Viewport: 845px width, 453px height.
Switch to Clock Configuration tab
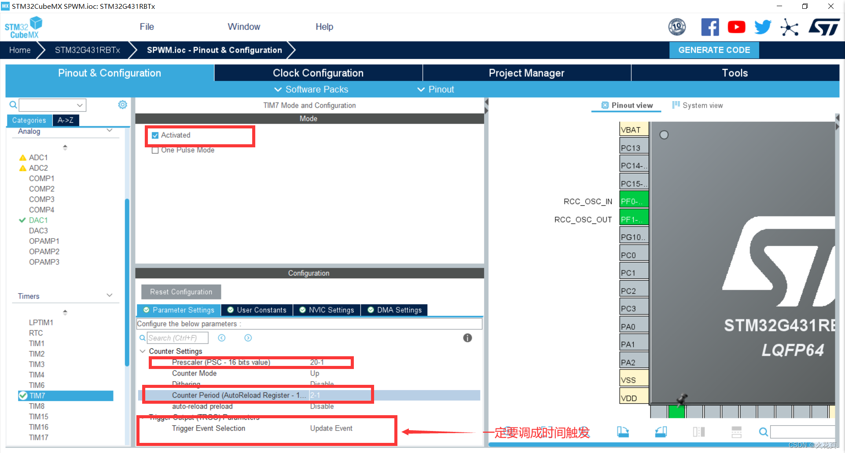coord(318,73)
